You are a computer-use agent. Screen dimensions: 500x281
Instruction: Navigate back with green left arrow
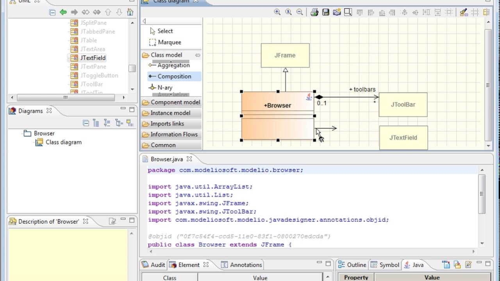click(x=63, y=12)
